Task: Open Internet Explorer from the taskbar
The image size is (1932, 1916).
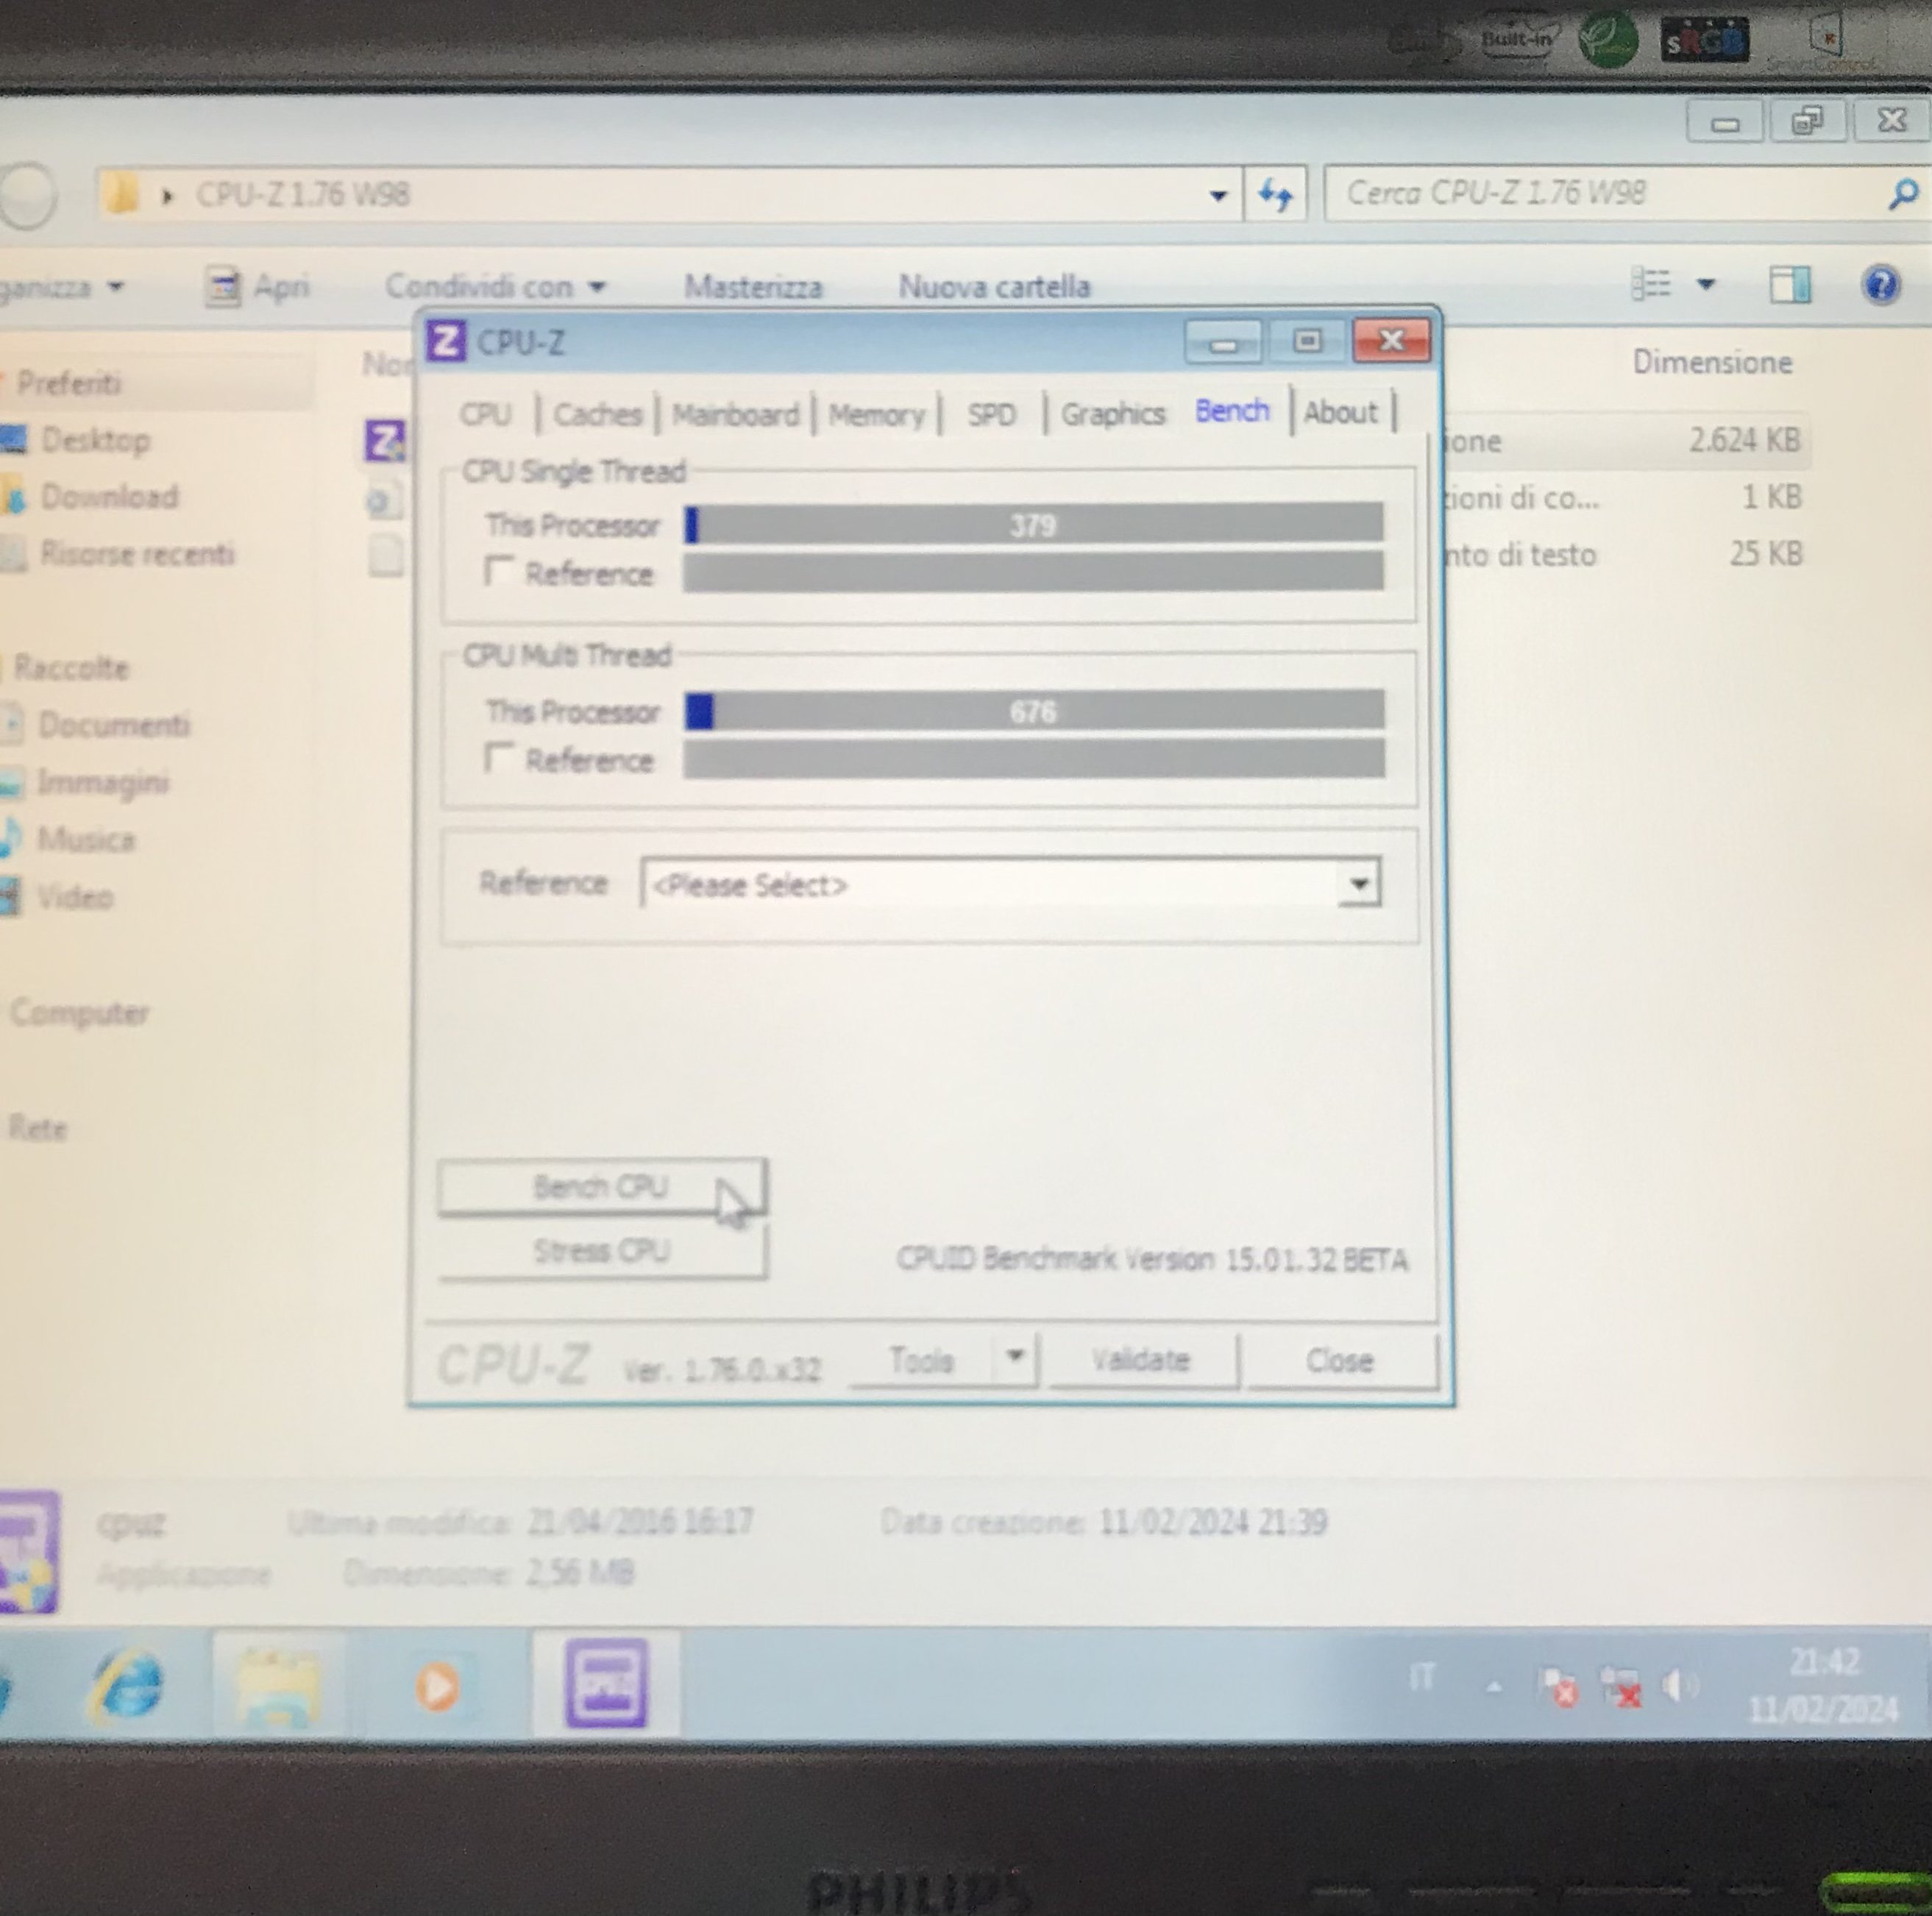Action: [127, 1686]
